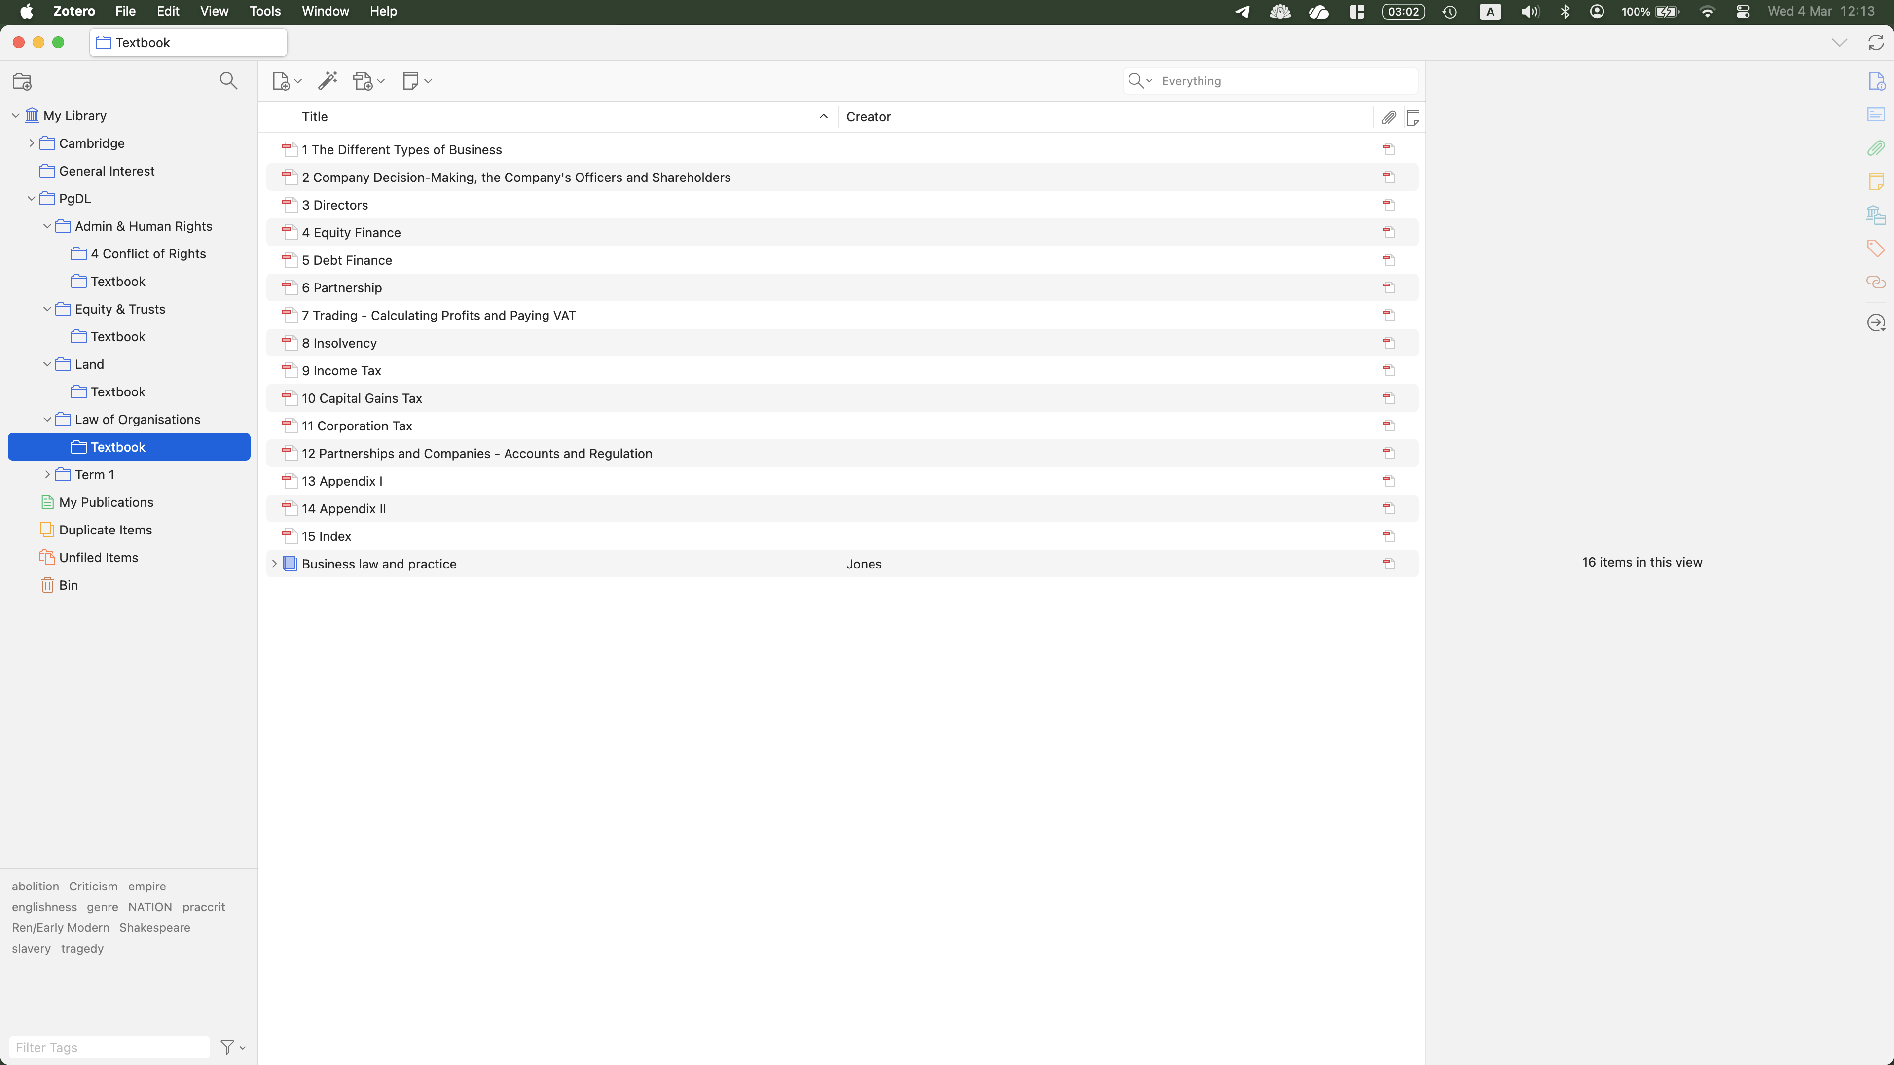The width and height of the screenshot is (1894, 1065).
Task: Open the Tools menu
Action: [x=265, y=12]
